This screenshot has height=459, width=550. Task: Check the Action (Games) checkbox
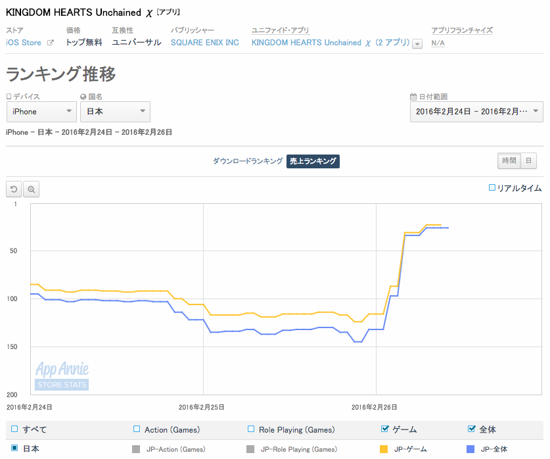click(137, 429)
